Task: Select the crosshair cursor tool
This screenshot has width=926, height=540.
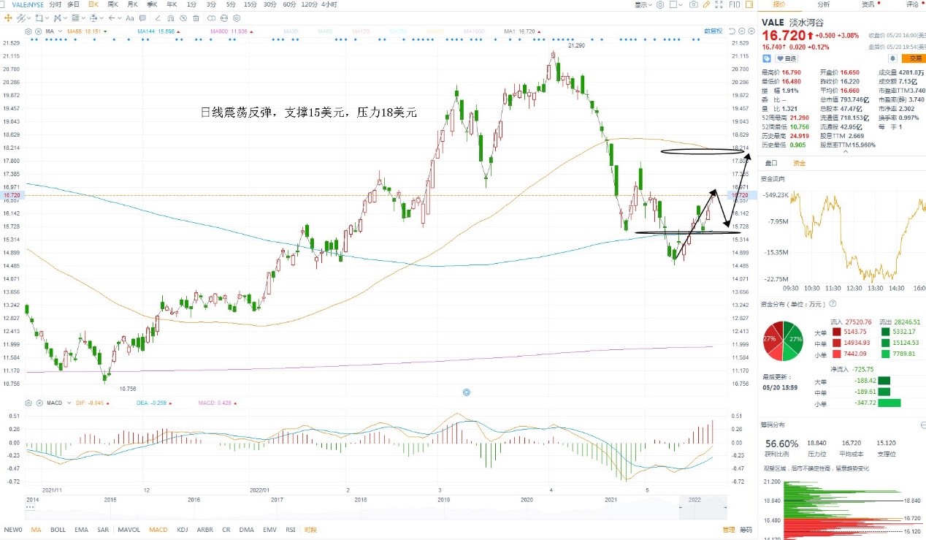Action: pyautogui.click(x=8, y=18)
